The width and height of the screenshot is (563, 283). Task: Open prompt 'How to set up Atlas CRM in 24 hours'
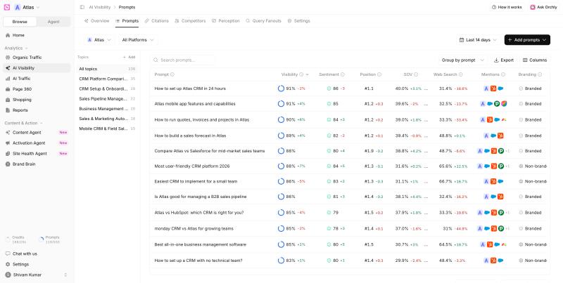tap(190, 88)
